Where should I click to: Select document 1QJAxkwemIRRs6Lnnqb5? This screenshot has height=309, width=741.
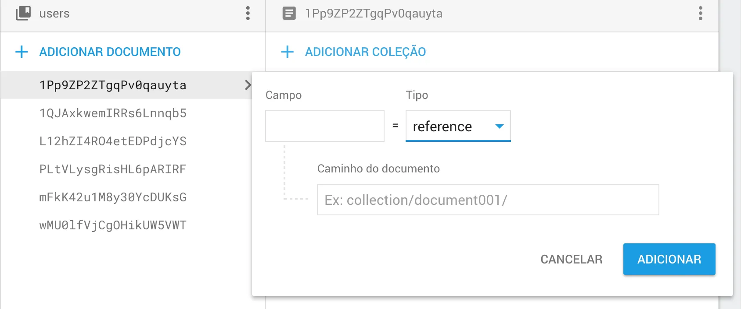(x=113, y=113)
